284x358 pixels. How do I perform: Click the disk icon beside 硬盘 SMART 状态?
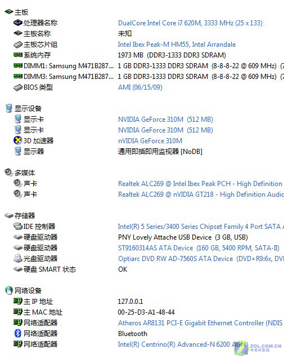click(x=18, y=269)
